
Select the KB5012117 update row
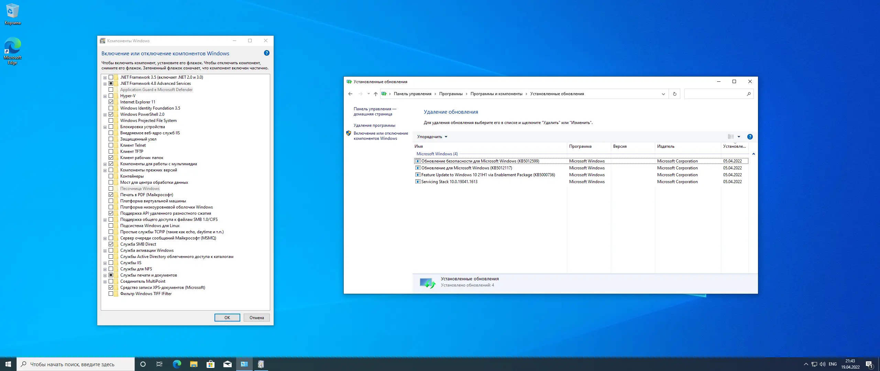(x=466, y=168)
